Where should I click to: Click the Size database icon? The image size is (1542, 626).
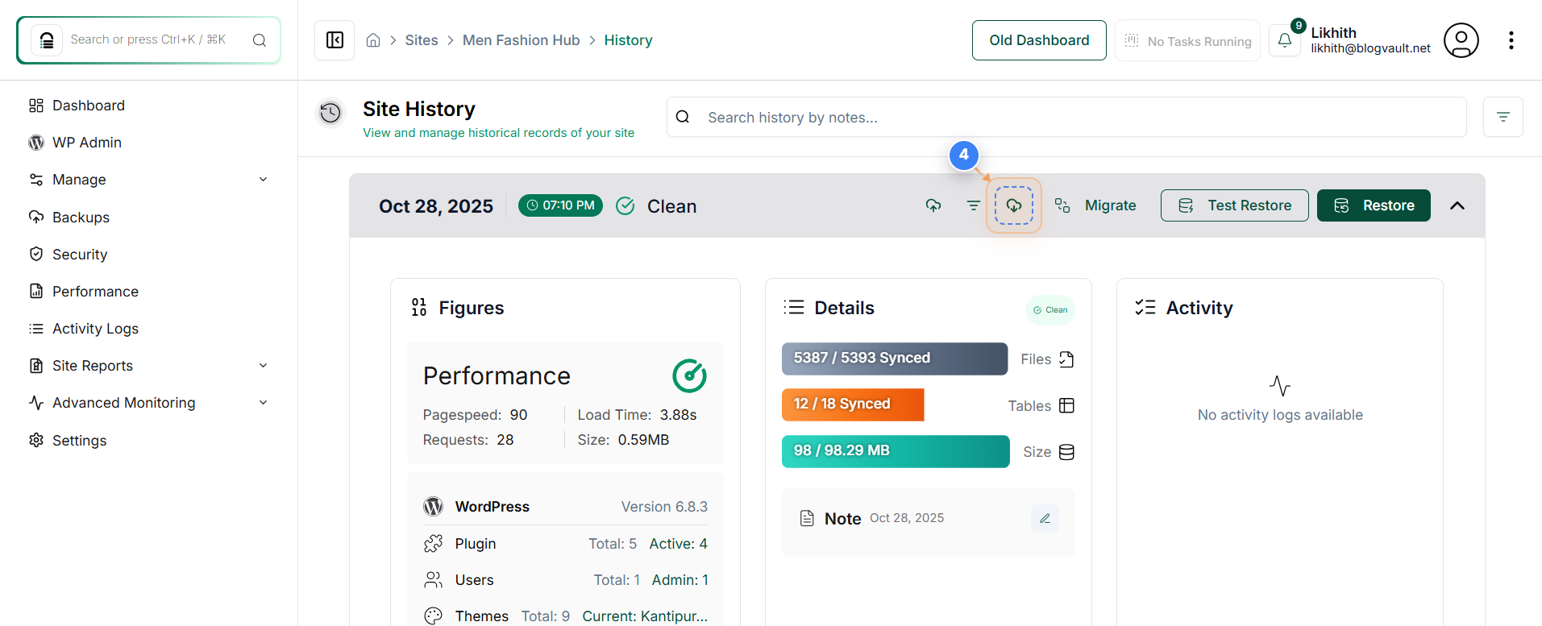1066,452
